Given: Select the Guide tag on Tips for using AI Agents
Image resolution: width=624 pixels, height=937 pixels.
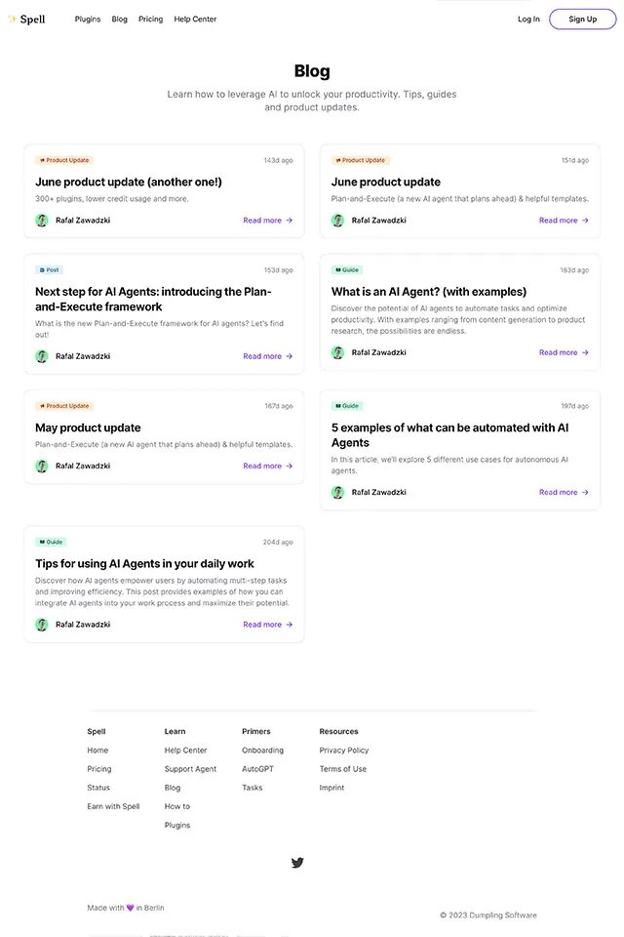Looking at the screenshot, I should point(51,542).
